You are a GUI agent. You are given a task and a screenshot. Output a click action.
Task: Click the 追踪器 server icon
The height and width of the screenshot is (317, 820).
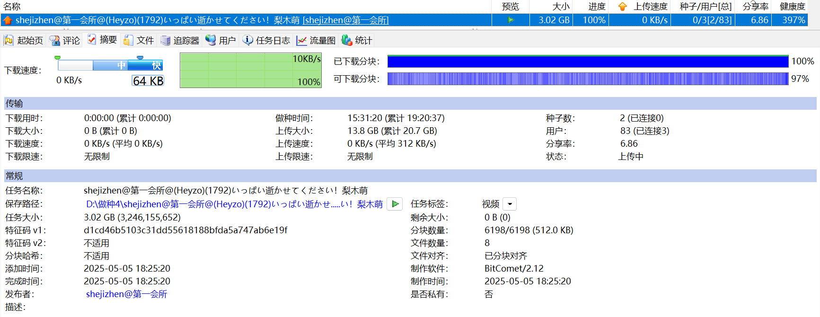click(x=165, y=40)
